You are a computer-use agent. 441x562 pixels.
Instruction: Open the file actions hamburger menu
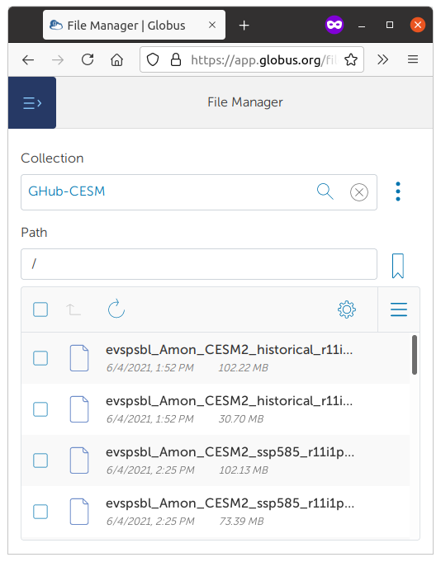click(399, 309)
